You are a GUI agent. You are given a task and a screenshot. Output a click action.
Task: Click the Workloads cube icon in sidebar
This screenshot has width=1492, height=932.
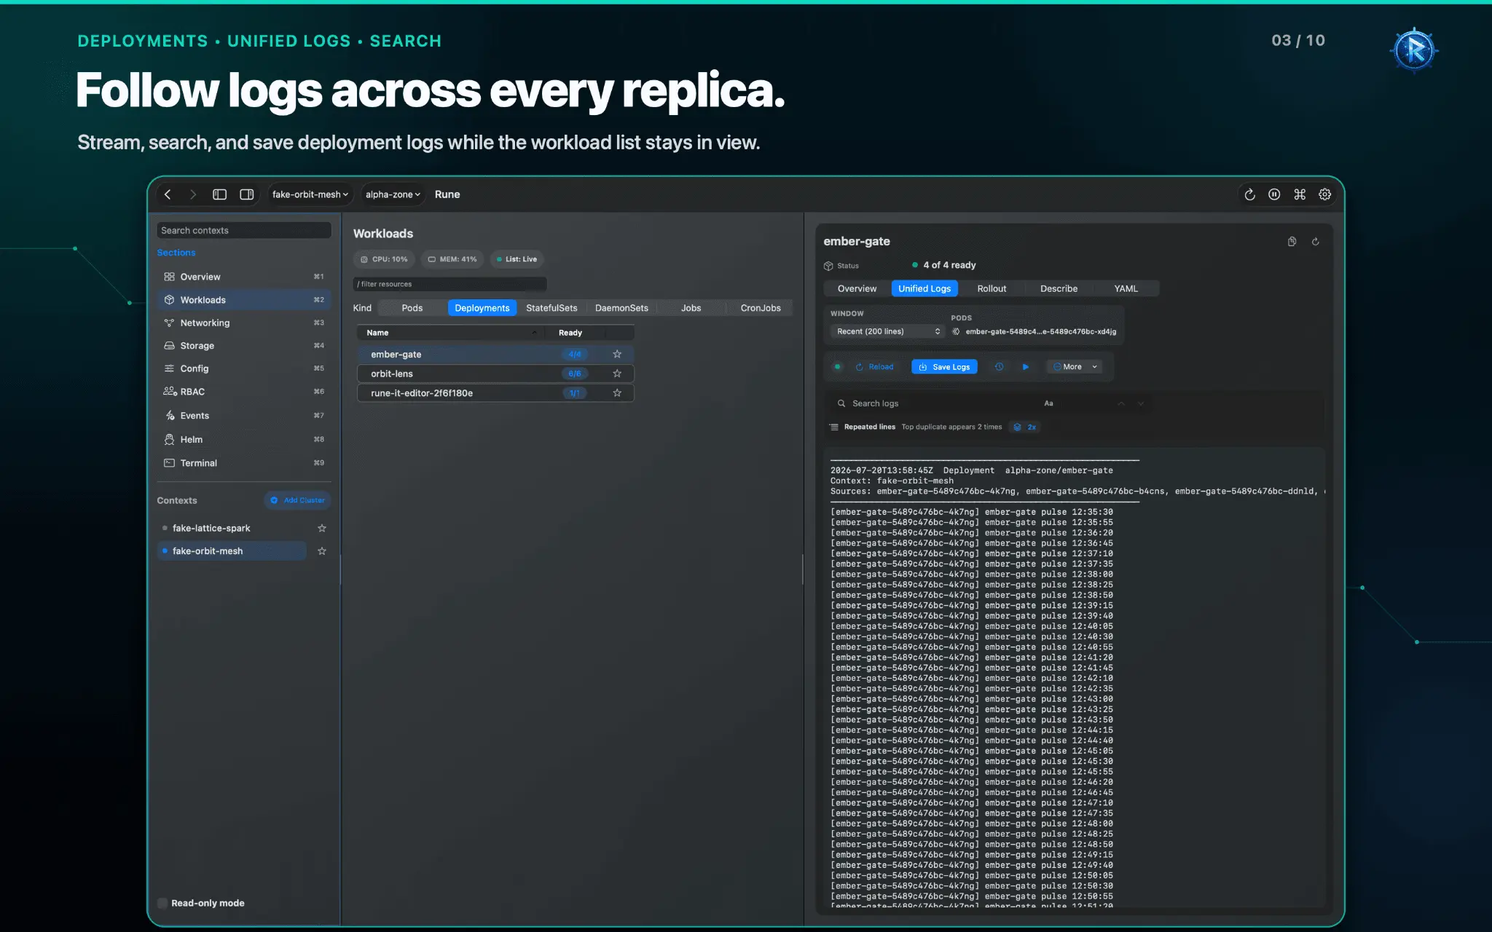click(x=169, y=300)
